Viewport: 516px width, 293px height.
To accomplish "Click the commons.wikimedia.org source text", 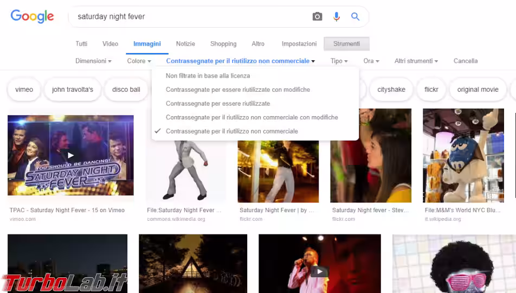I will pos(176,219).
